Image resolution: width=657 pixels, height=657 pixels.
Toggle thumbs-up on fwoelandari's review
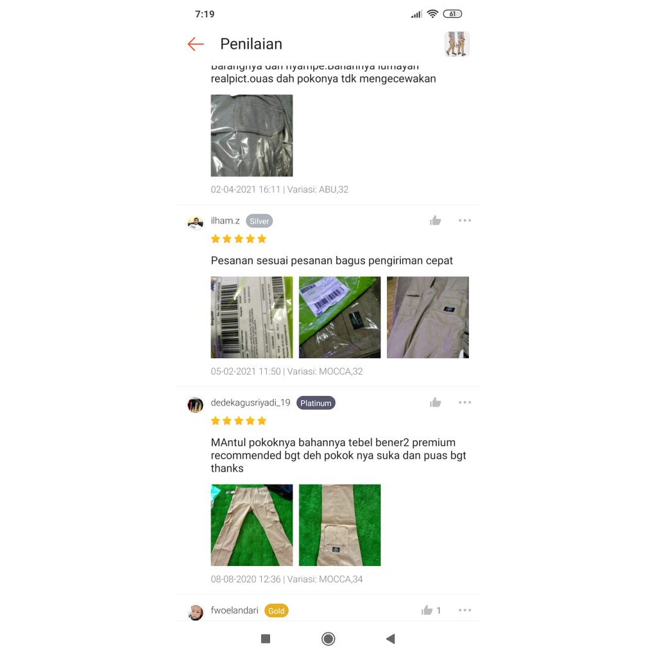tap(427, 610)
